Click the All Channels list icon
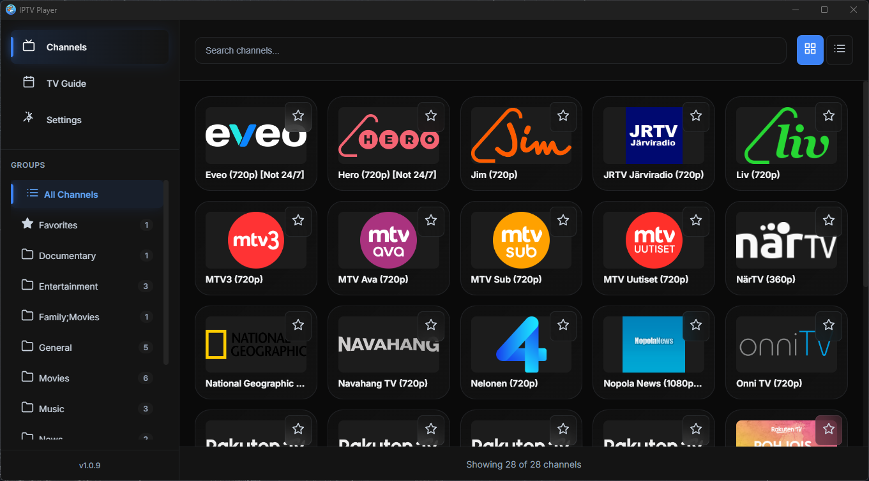The height and width of the screenshot is (481, 869). [26, 194]
